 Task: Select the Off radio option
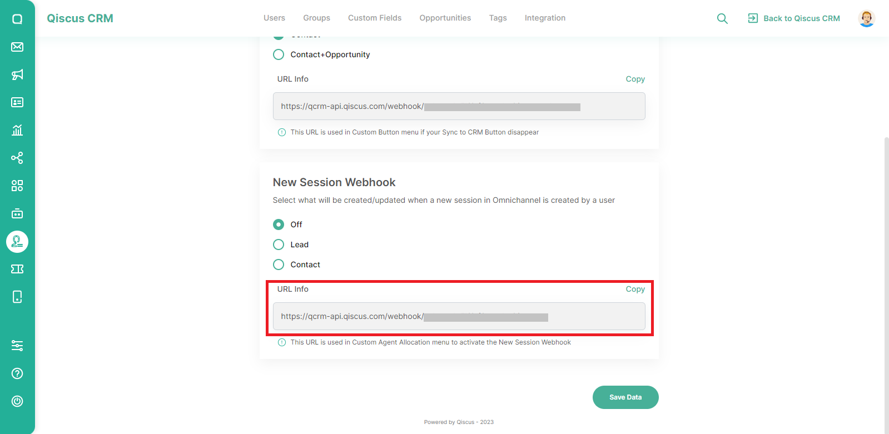[279, 225]
